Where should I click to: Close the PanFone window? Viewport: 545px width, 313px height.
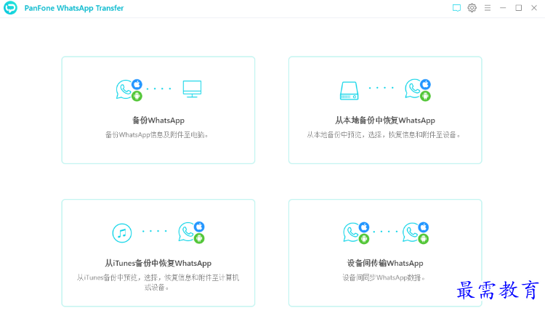534,8
